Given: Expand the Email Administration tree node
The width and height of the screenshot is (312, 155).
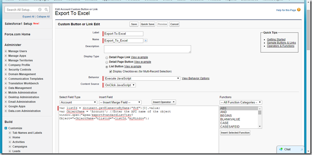Looking at the screenshot, I should pos(6,102).
